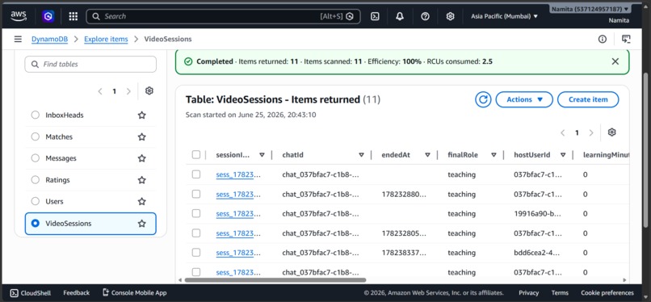
Task: Open the Explore items breadcrumb link
Action: [106, 39]
